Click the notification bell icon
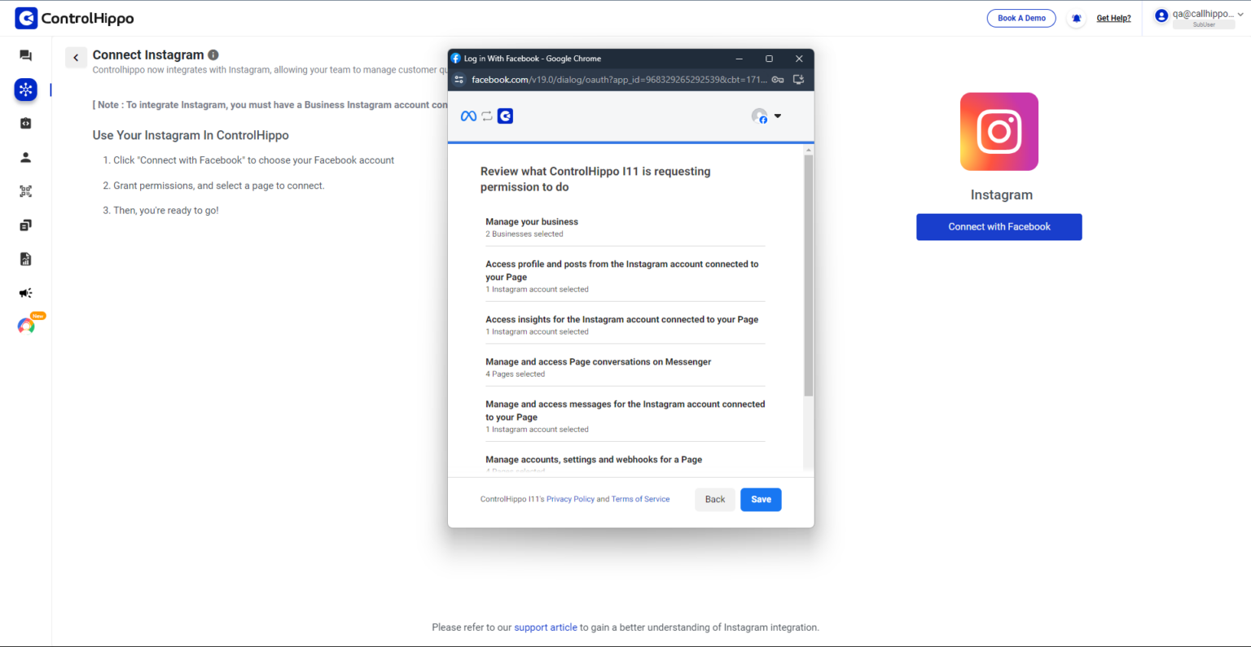The width and height of the screenshot is (1251, 647). point(1076,18)
